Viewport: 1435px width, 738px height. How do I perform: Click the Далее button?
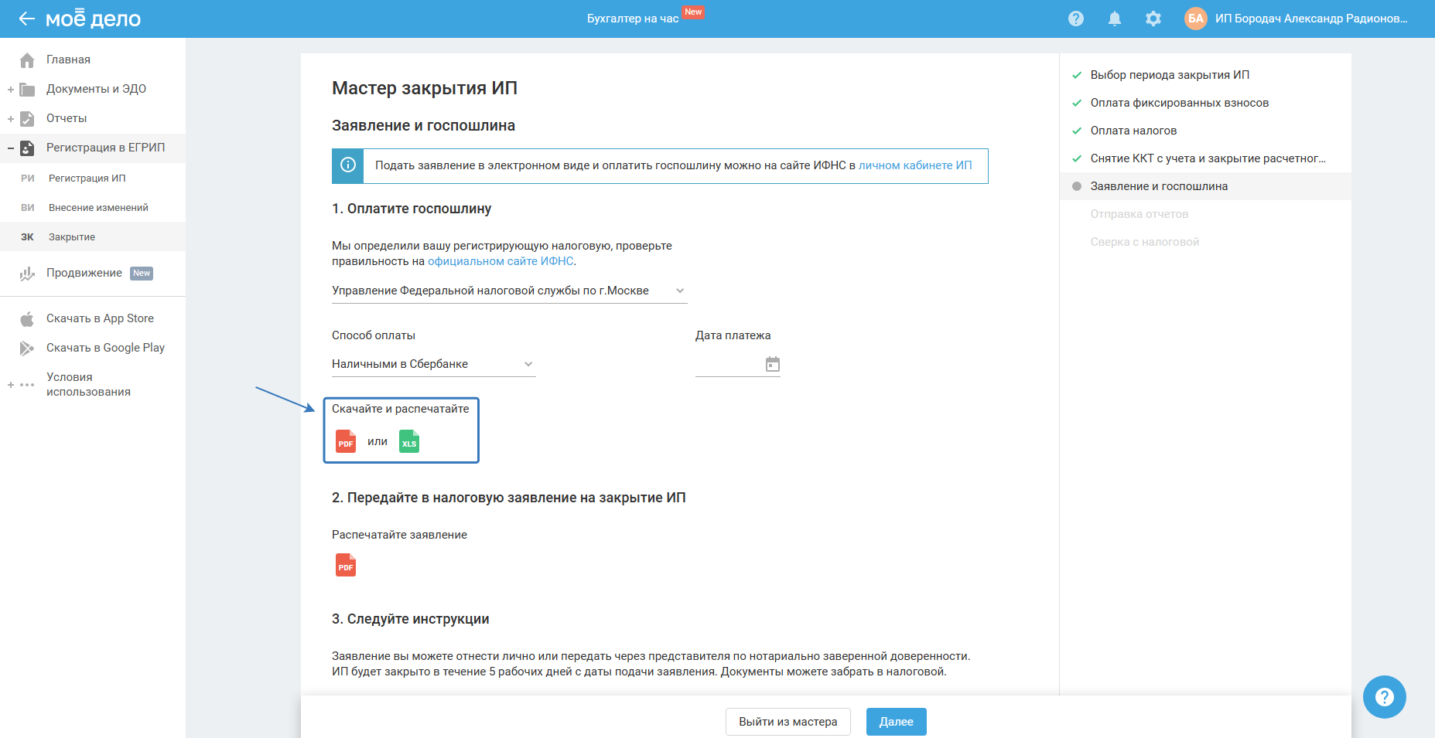(896, 722)
